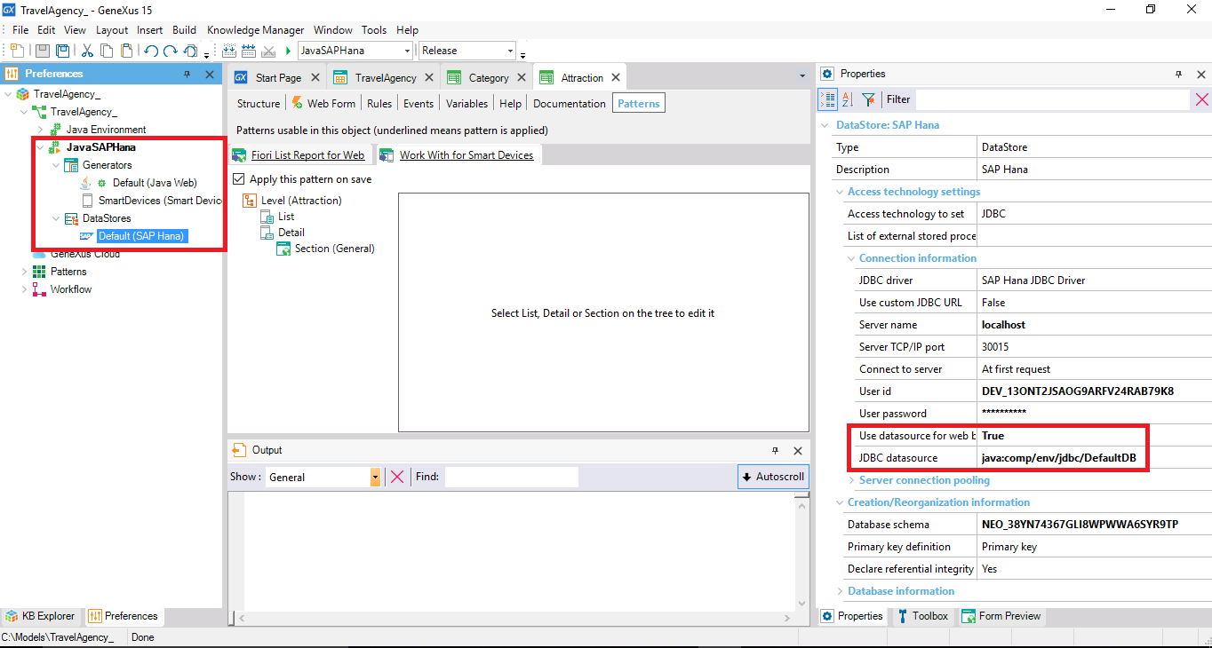Open the File menu

20,30
